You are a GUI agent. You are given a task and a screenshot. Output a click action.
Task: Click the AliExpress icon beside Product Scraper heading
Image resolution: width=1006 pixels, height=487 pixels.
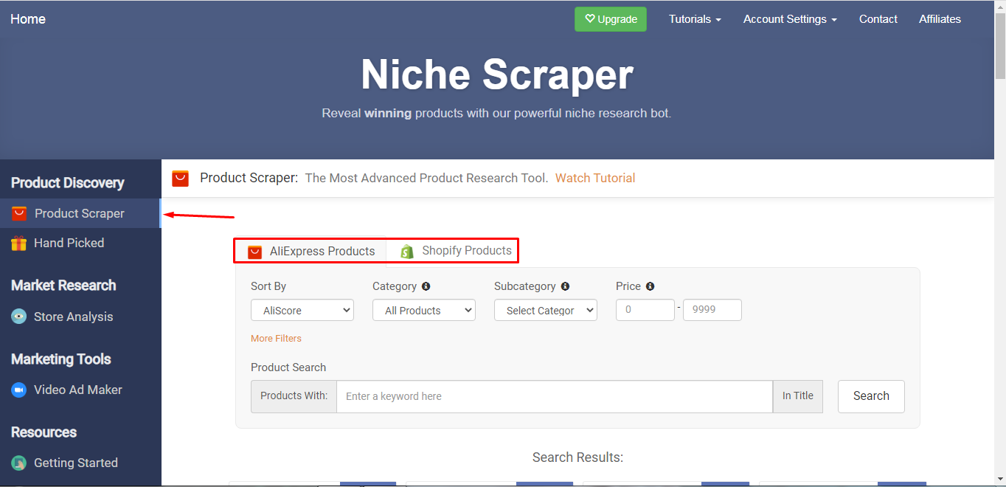[180, 179]
